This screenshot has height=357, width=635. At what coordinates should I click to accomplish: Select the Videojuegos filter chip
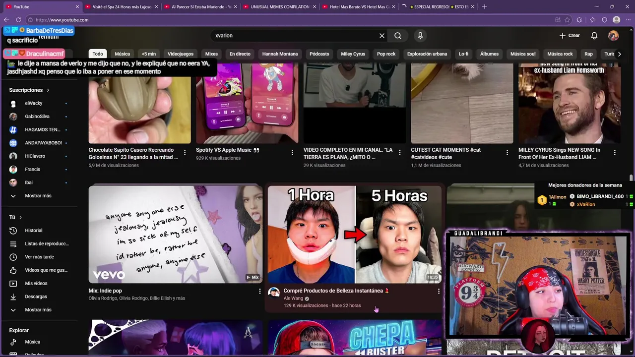(181, 54)
